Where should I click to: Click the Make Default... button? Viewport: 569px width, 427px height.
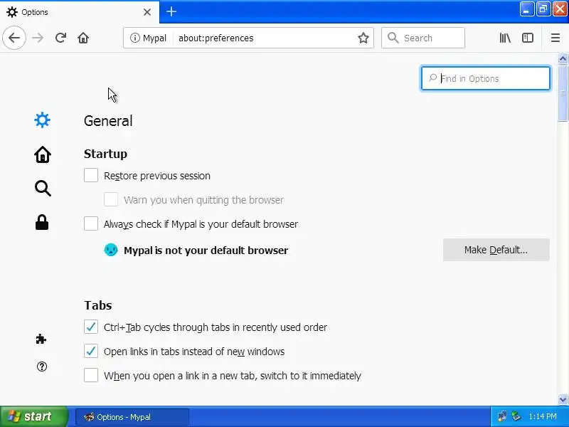pyautogui.click(x=496, y=250)
